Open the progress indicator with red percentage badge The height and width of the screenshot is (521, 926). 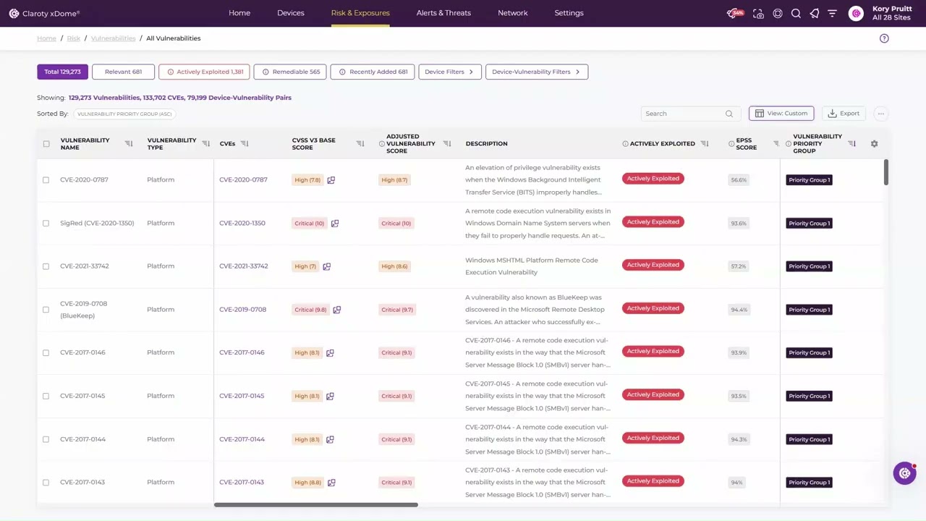(735, 13)
